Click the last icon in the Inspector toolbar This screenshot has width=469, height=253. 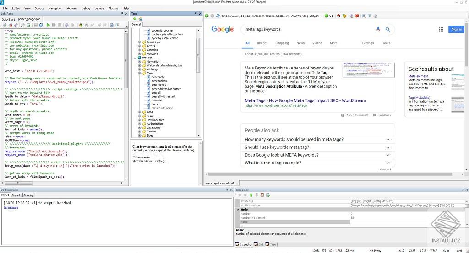(267, 195)
